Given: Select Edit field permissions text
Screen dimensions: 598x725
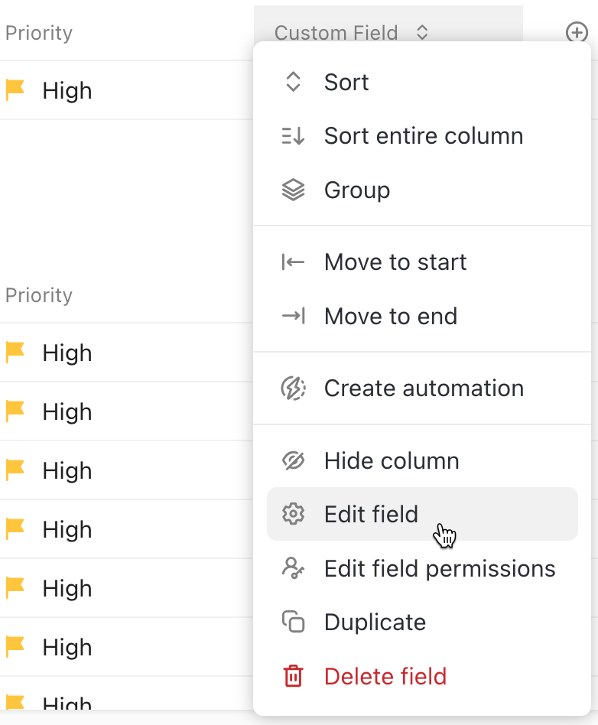Looking at the screenshot, I should (440, 569).
